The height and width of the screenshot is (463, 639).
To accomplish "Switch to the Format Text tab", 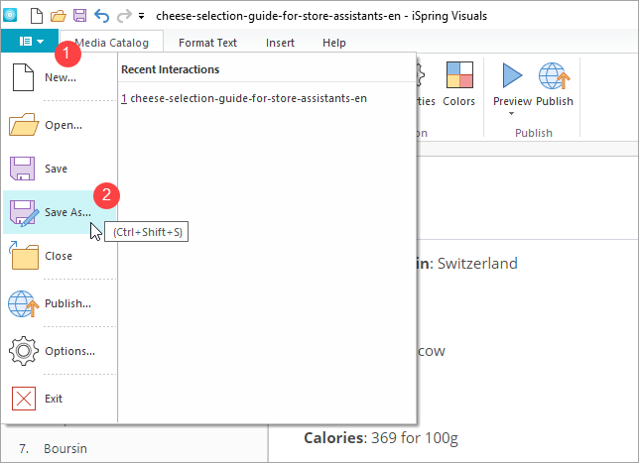I will point(207,43).
